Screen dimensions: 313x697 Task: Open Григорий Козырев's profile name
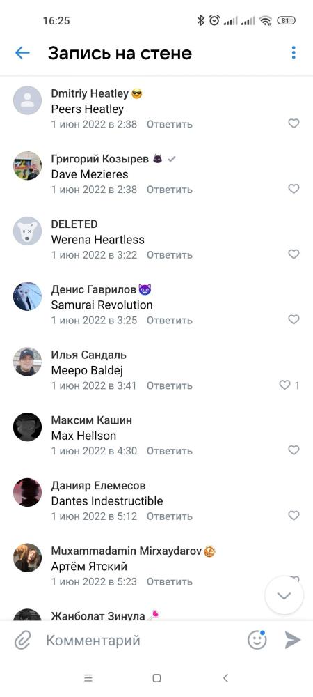pyautogui.click(x=99, y=159)
